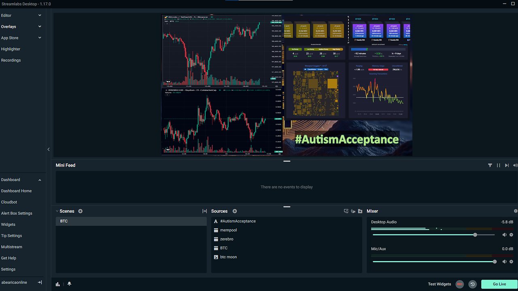Add a new scene with plus icon
Screen dimensions: 518x291
[80, 211]
